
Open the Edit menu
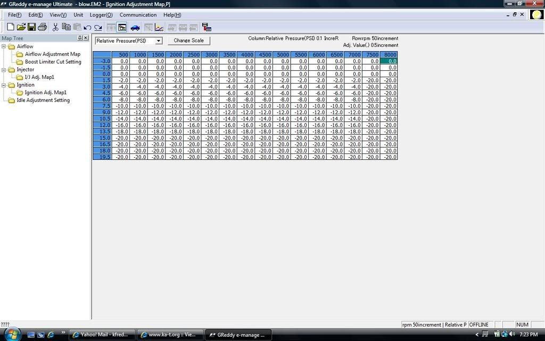tap(36, 15)
